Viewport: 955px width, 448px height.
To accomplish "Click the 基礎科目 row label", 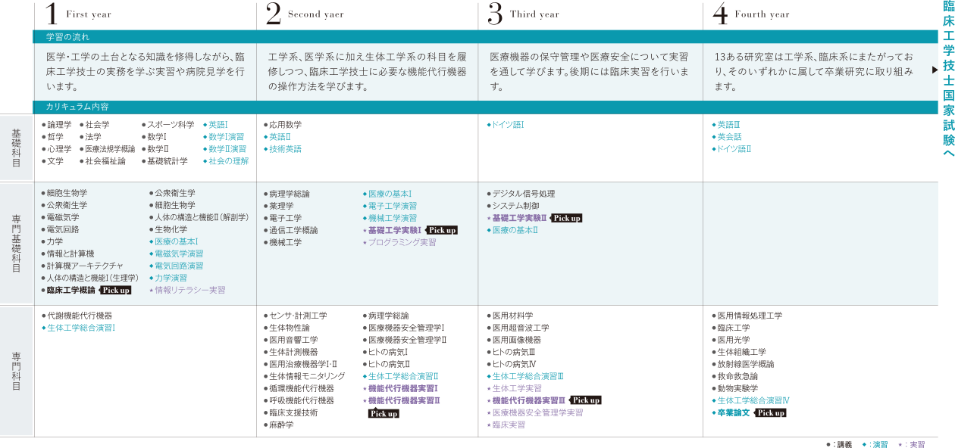I will tap(16, 148).
